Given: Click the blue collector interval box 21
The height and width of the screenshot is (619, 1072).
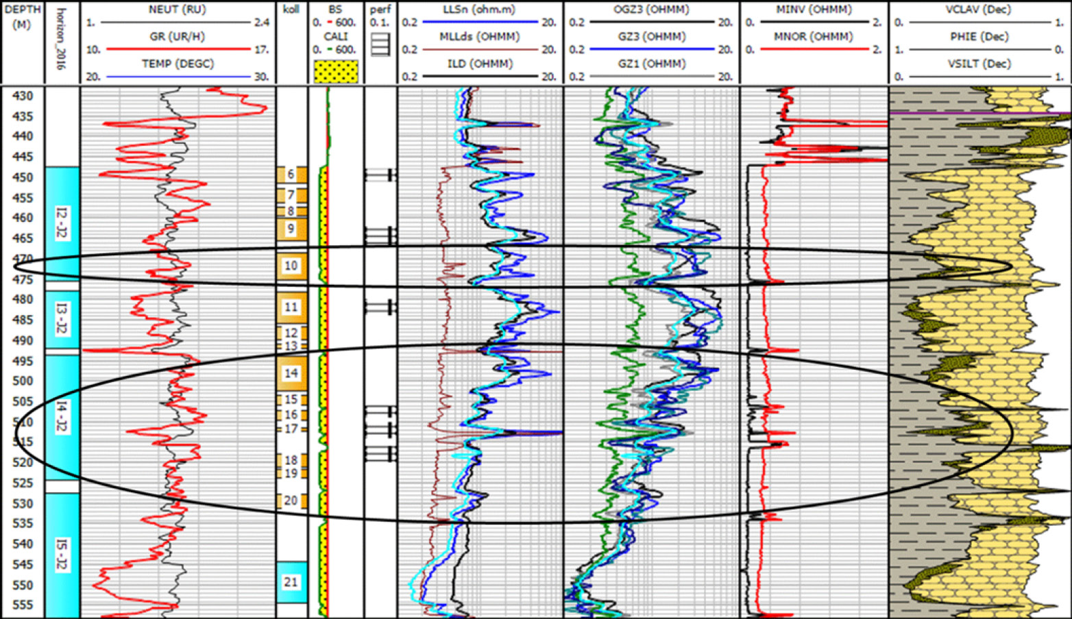Looking at the screenshot, I should point(291,582).
